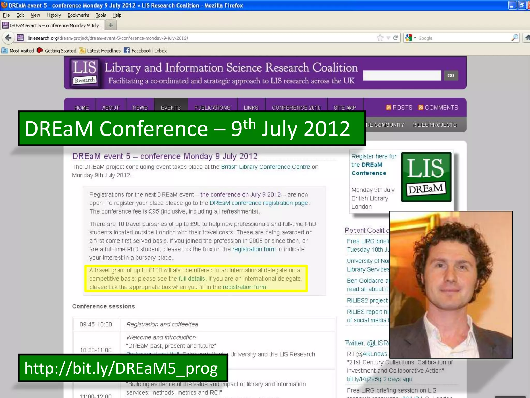Open the Bookmarks menu

point(78,15)
